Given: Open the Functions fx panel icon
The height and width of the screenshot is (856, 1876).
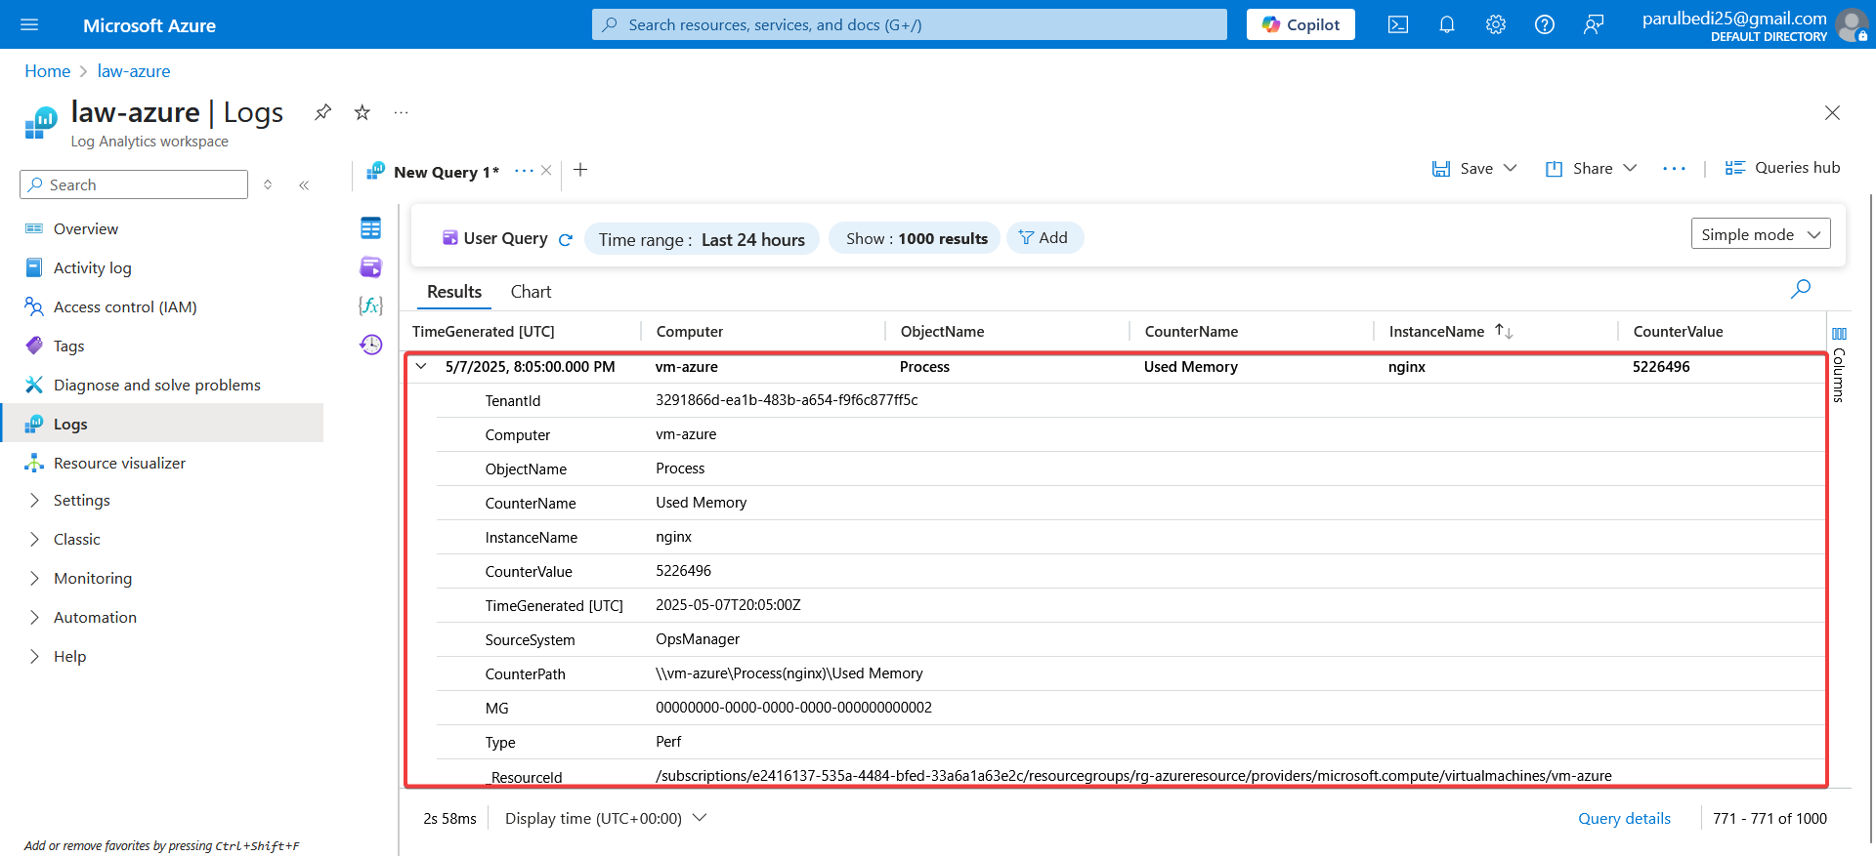Looking at the screenshot, I should [x=370, y=306].
